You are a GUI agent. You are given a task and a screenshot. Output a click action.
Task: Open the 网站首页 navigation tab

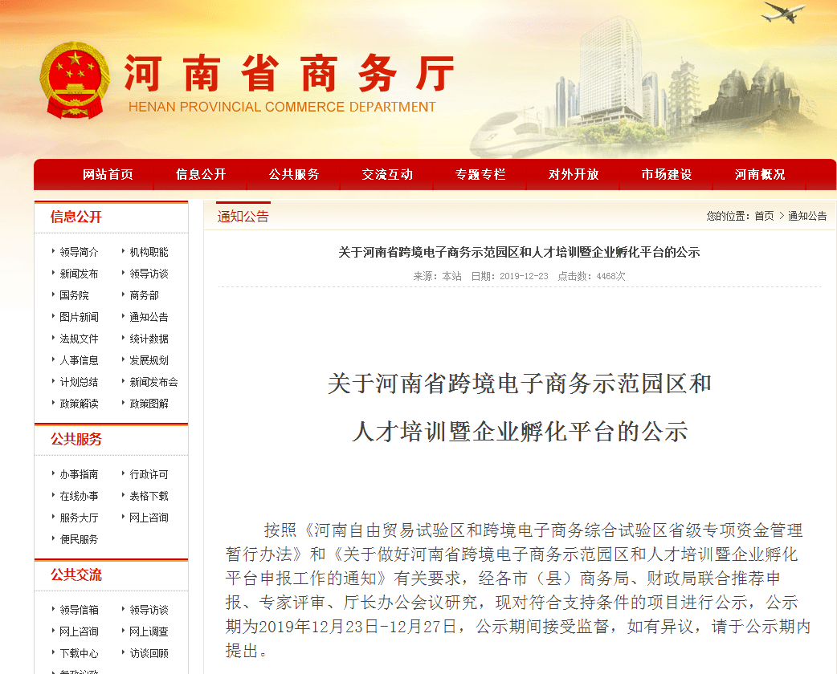[108, 174]
